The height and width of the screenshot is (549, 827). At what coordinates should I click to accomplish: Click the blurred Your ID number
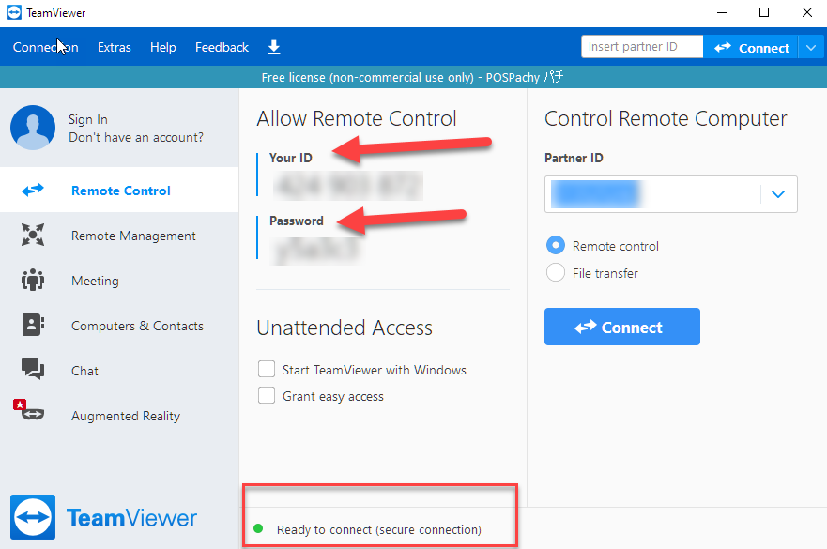click(x=348, y=186)
